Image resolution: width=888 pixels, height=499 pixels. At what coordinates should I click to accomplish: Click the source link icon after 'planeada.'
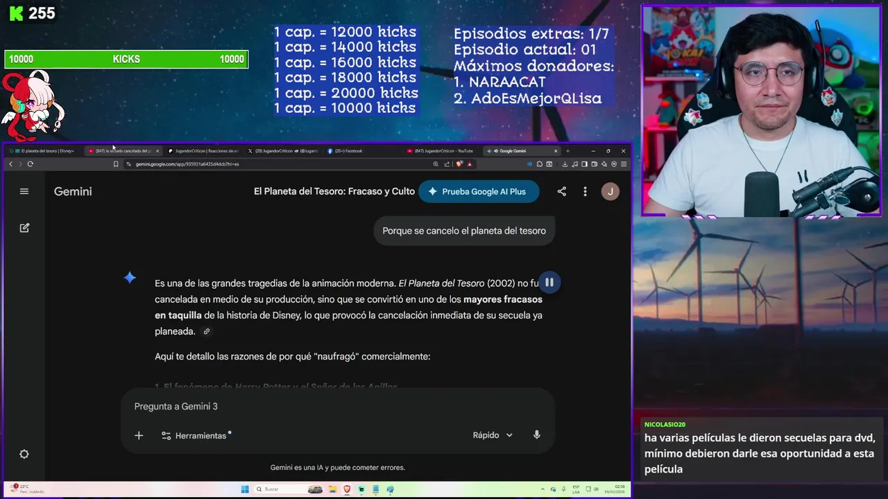pyautogui.click(x=206, y=331)
